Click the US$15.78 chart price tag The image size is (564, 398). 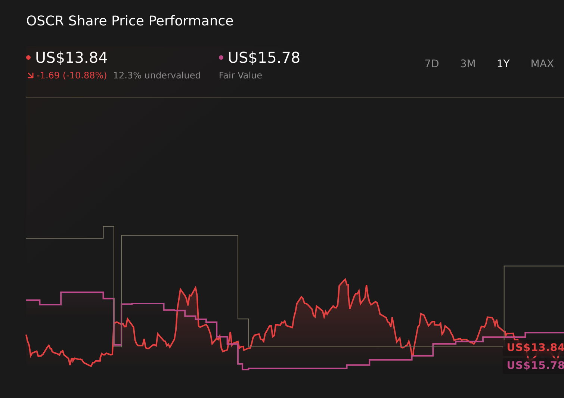pyautogui.click(x=534, y=366)
